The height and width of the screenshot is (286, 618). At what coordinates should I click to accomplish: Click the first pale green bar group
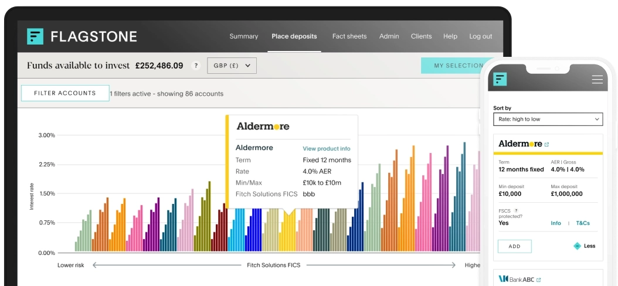click(x=83, y=231)
